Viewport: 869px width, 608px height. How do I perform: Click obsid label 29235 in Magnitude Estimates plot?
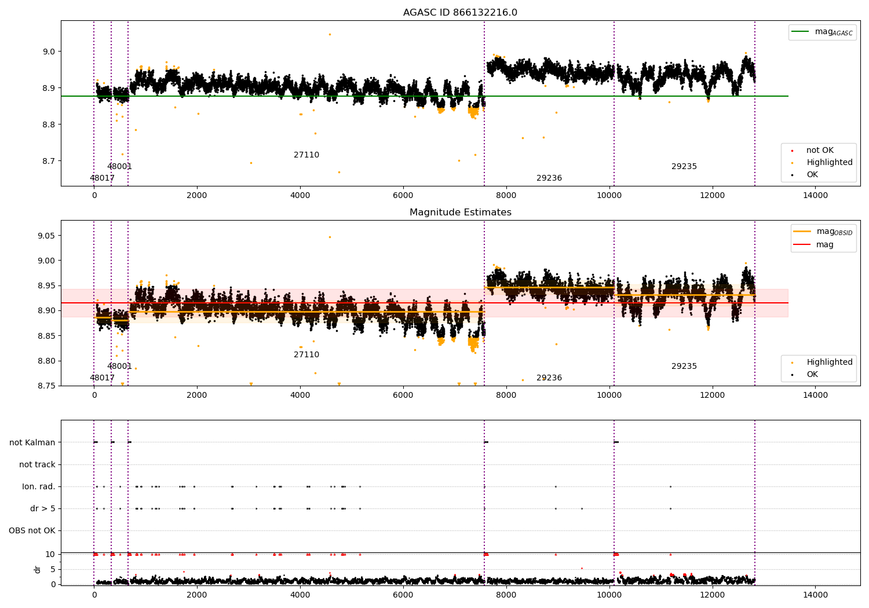click(x=684, y=367)
